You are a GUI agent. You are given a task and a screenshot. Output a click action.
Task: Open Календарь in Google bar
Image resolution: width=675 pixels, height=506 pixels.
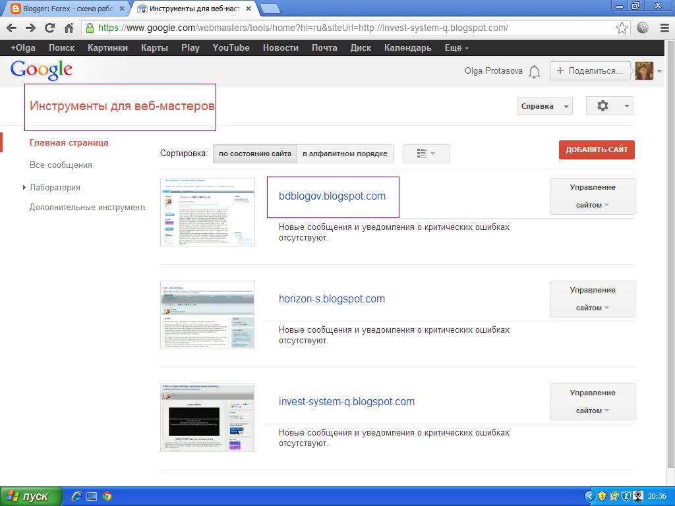[x=407, y=47]
